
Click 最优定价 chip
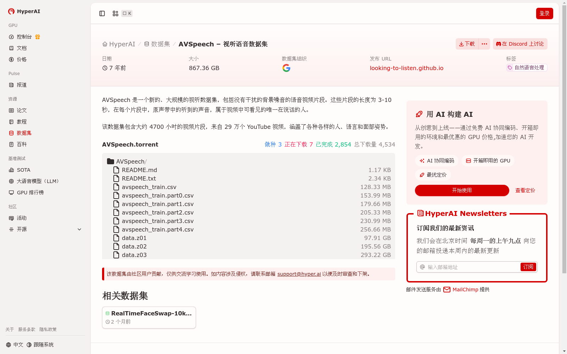click(x=433, y=175)
